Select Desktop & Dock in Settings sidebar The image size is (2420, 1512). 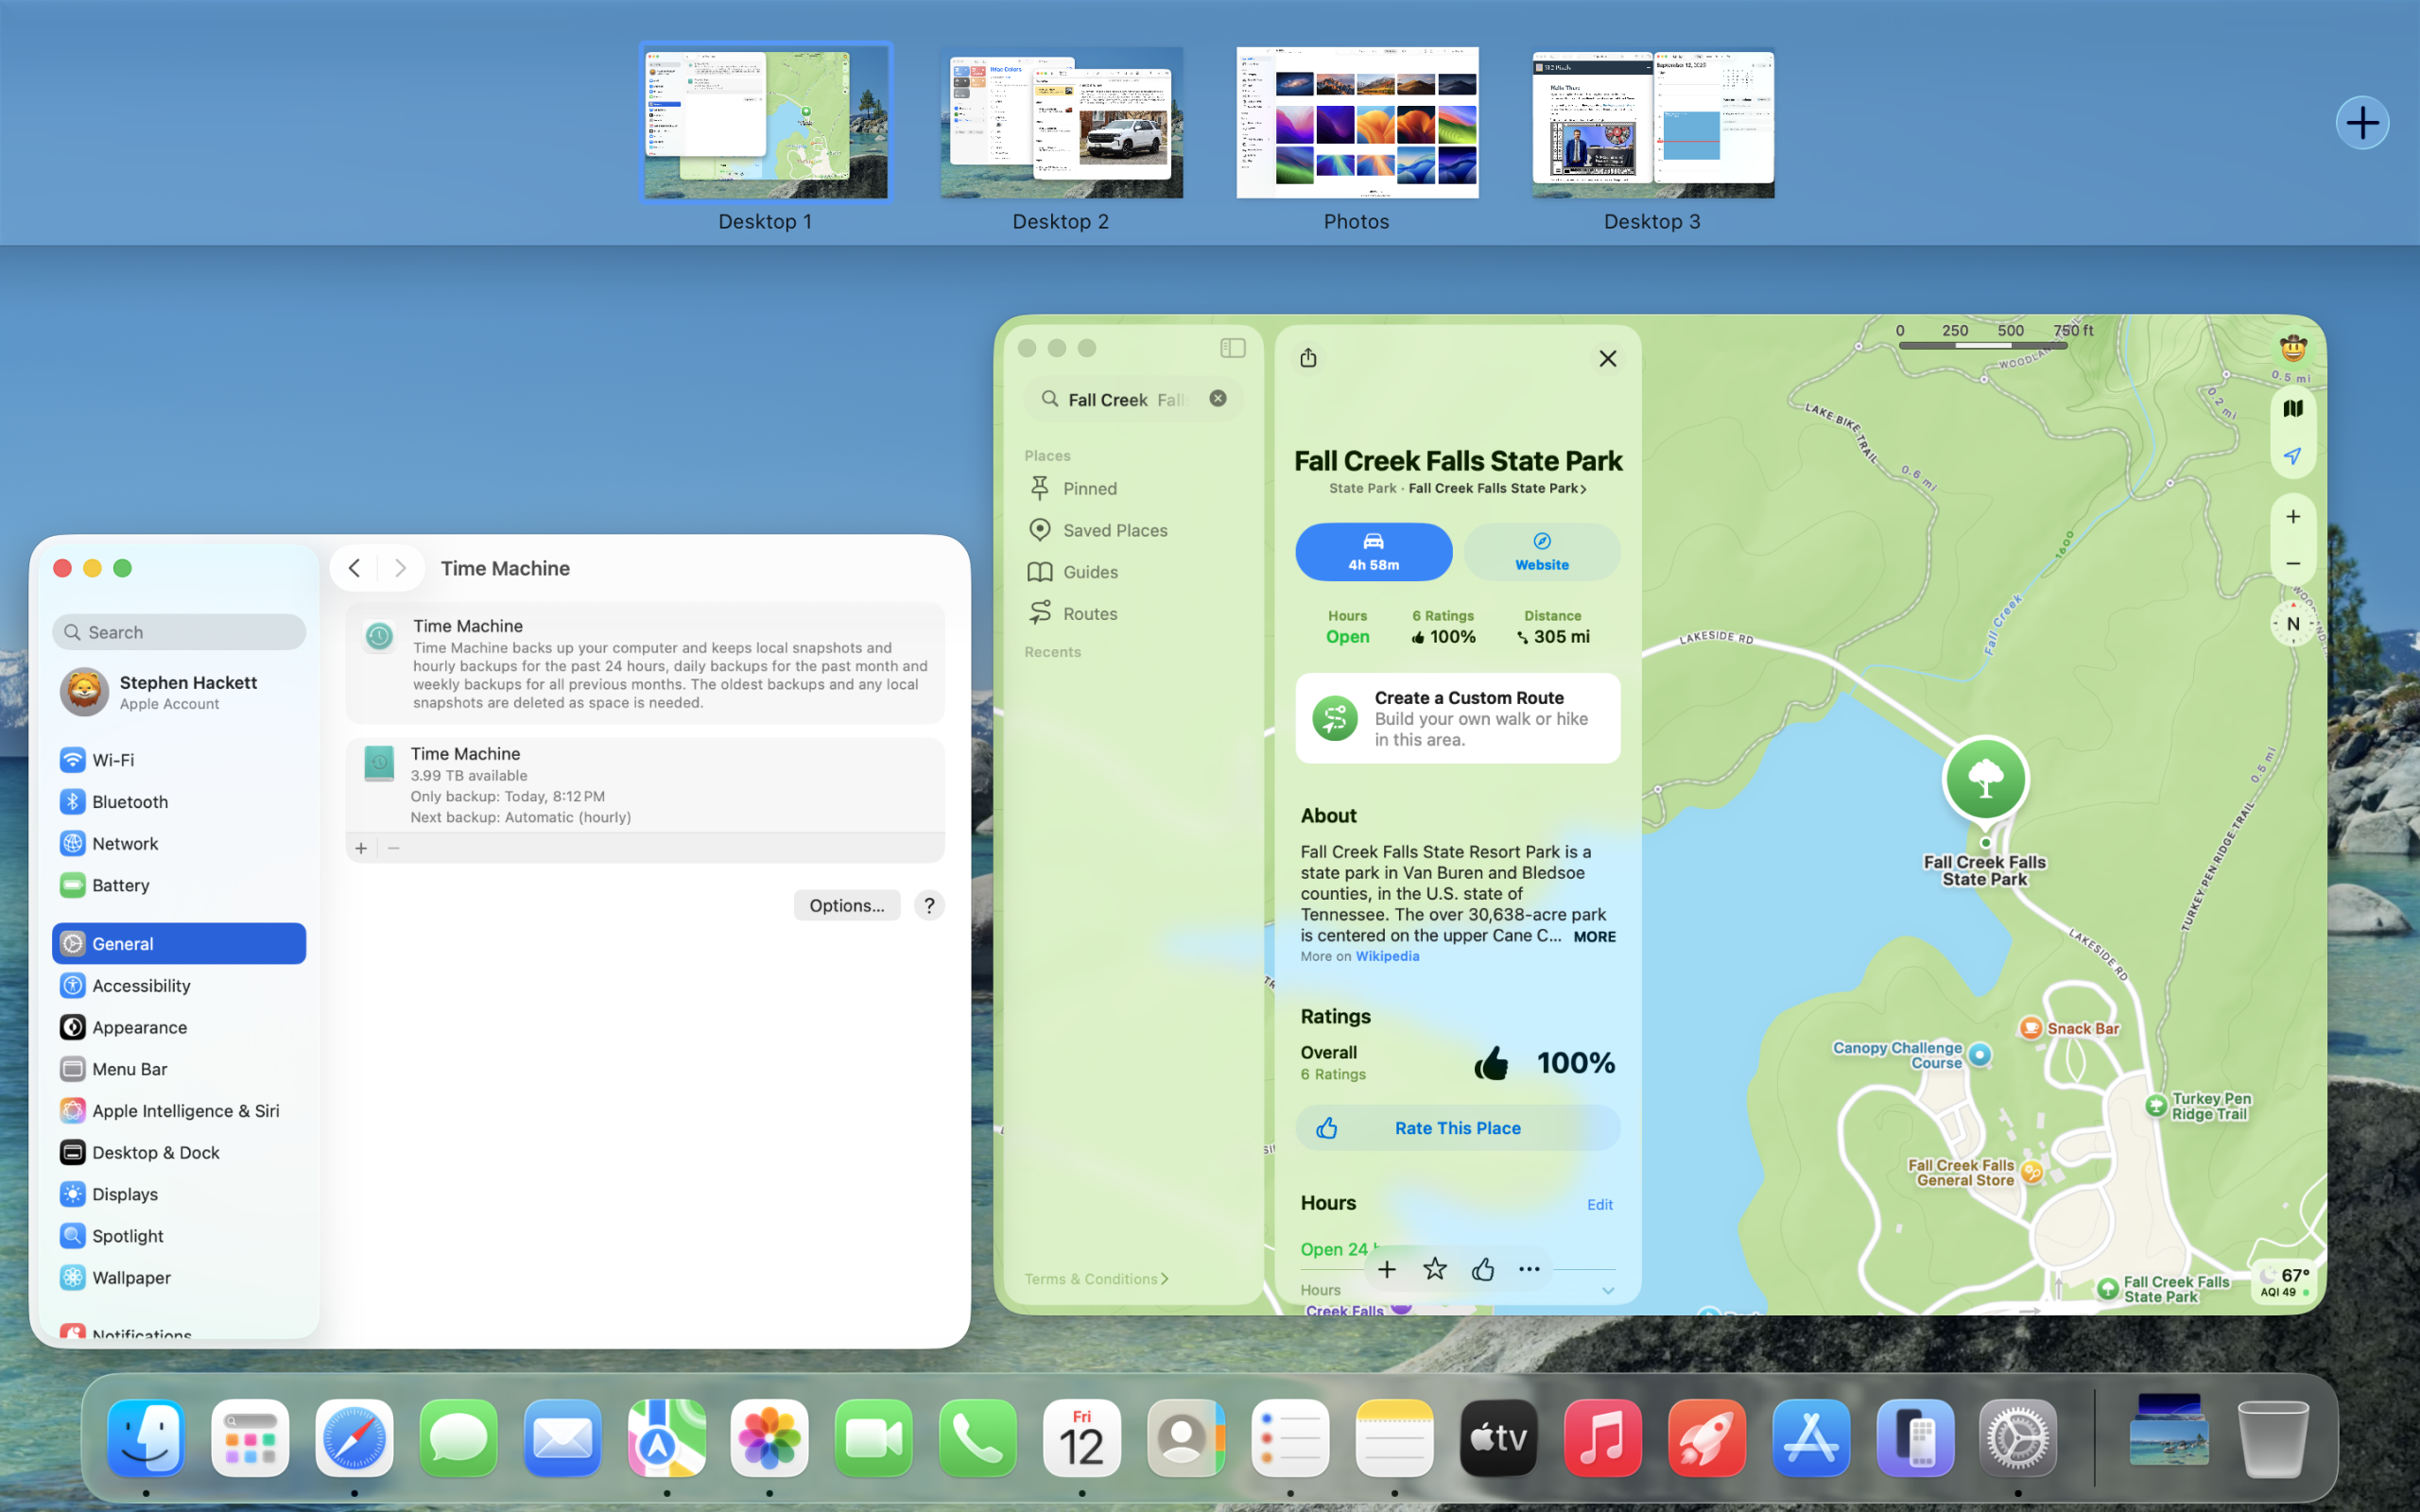pyautogui.click(x=155, y=1152)
